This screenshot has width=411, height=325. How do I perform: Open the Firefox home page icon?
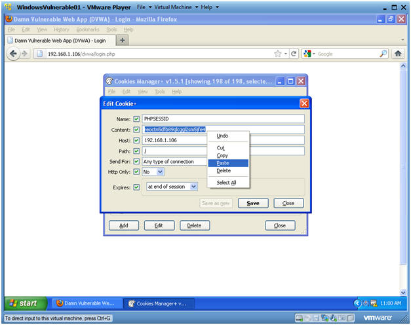pyautogui.click(x=398, y=54)
